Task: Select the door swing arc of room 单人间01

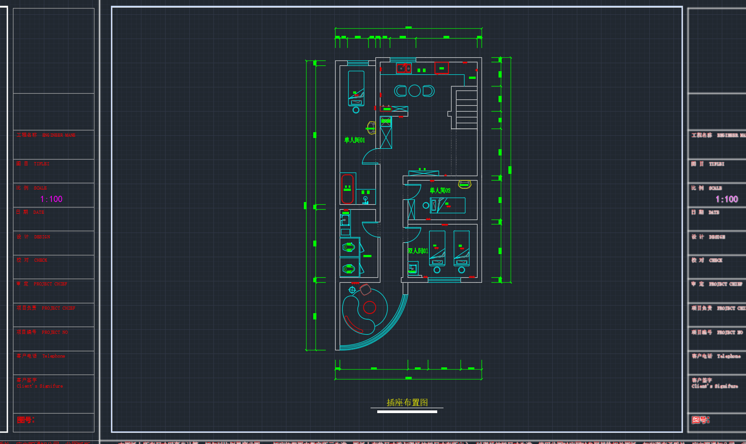Action: [x=369, y=156]
